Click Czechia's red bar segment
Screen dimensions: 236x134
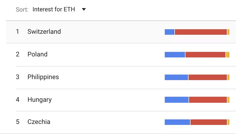coord(209,122)
